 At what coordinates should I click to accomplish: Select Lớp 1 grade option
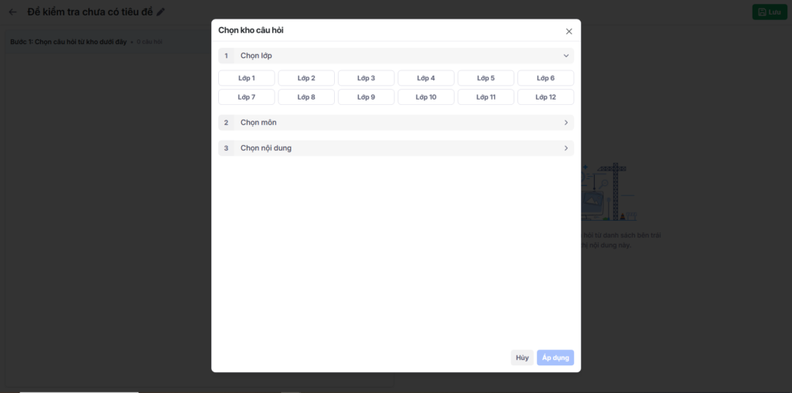pyautogui.click(x=247, y=78)
